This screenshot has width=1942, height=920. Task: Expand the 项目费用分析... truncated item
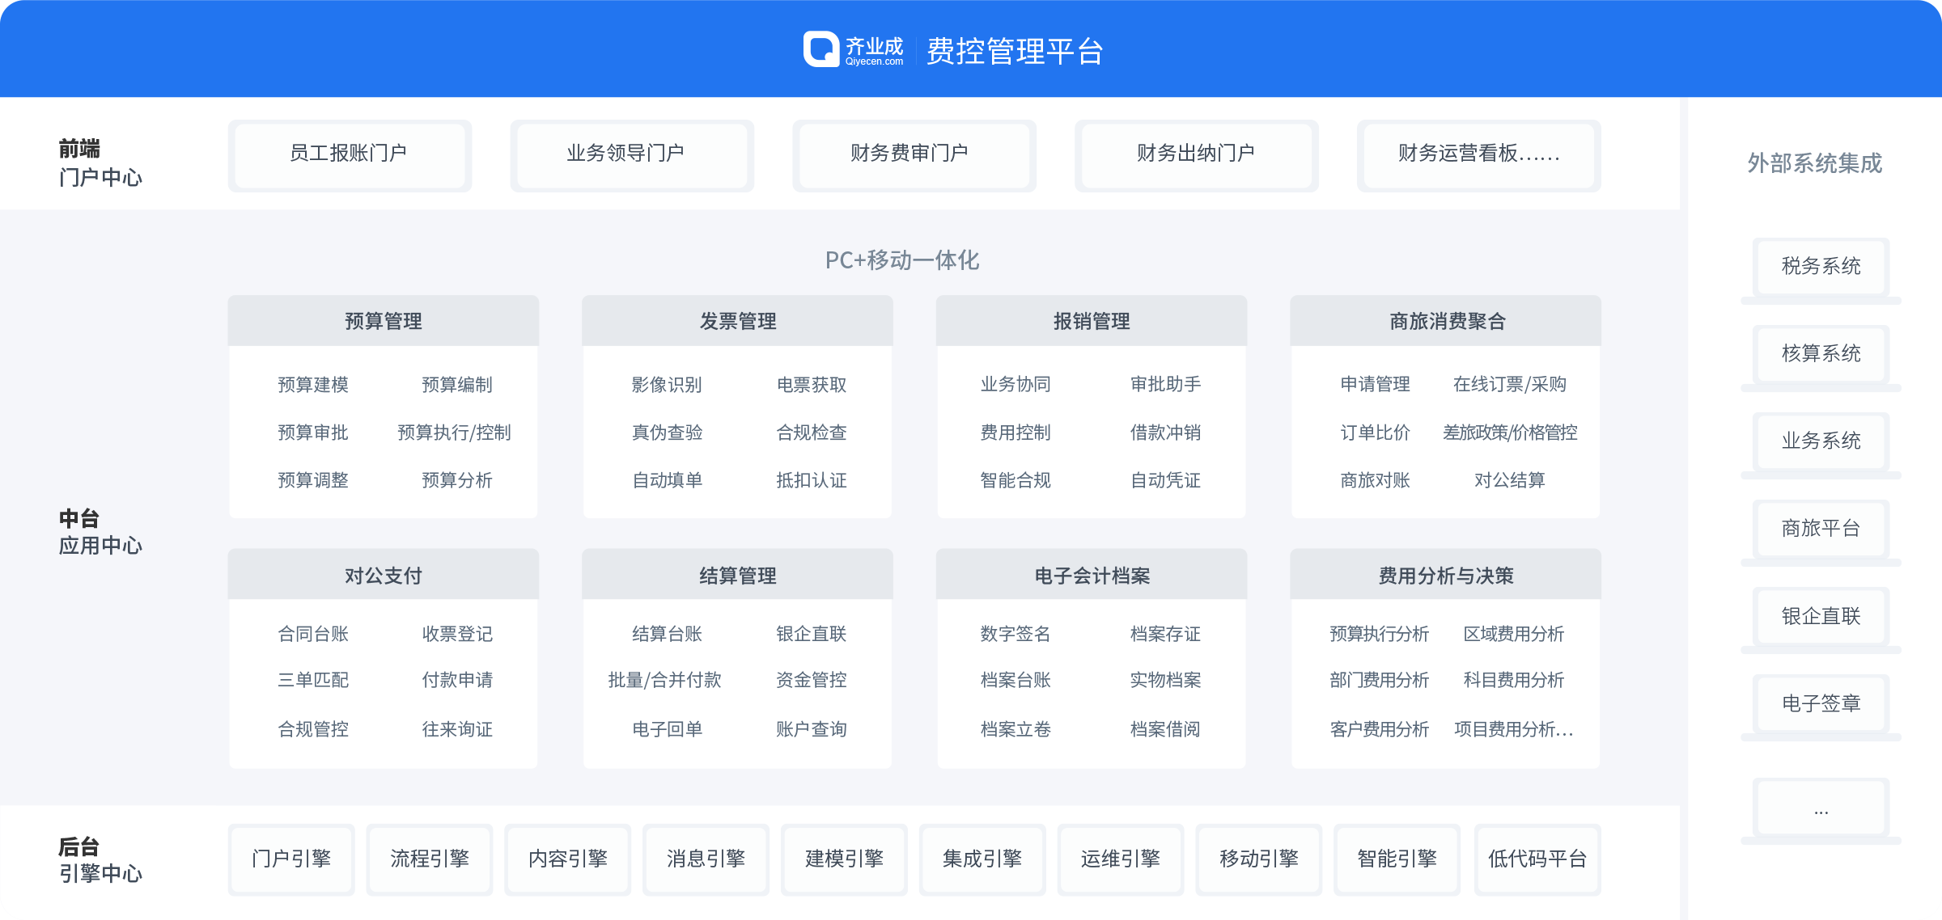[1513, 729]
